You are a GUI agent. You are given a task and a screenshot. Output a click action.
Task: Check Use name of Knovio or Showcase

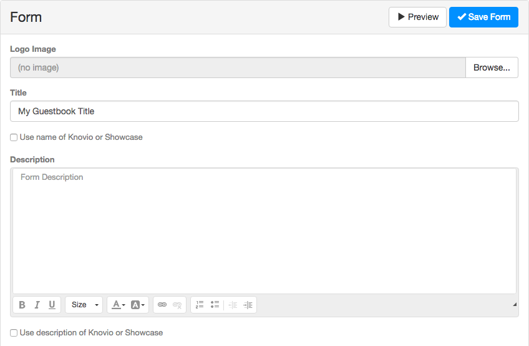(14, 137)
